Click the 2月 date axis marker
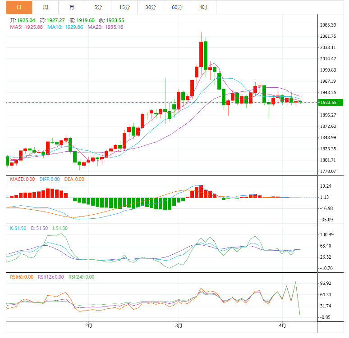The image size is (349, 338). [88, 326]
